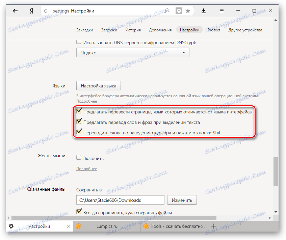Click the horizontal scrollbar thumb
286x240 pixels.
pyautogui.click(x=114, y=218)
